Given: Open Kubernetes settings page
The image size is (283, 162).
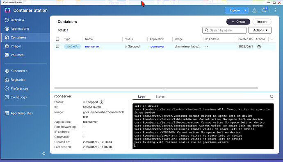Looking at the screenshot, I should coord(19,71).
